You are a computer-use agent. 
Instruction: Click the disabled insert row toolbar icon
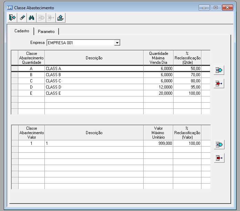click(x=41, y=18)
